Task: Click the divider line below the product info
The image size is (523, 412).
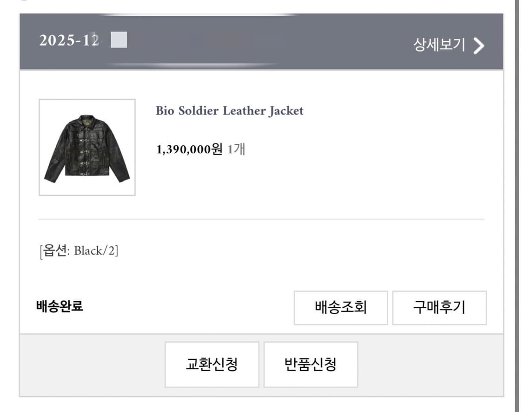Action: click(260, 218)
